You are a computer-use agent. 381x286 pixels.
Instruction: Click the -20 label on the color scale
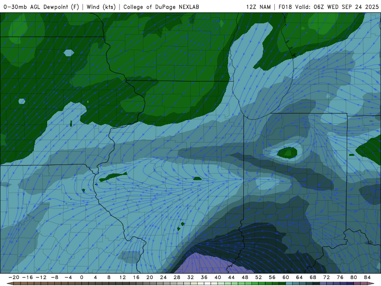click(x=14, y=277)
